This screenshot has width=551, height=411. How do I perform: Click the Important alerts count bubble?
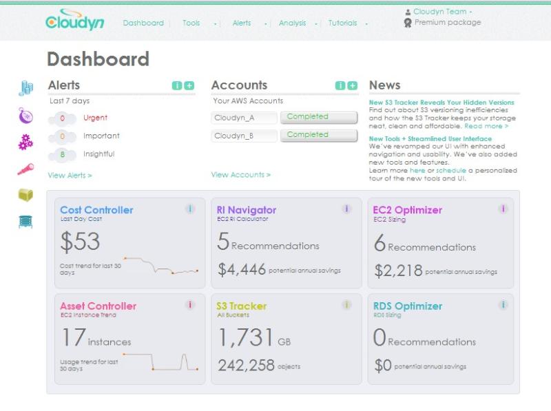(62, 136)
